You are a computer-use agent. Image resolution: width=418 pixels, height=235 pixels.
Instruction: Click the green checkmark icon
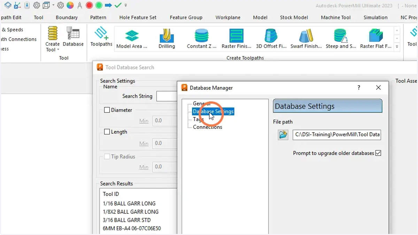pyautogui.click(x=118, y=5)
